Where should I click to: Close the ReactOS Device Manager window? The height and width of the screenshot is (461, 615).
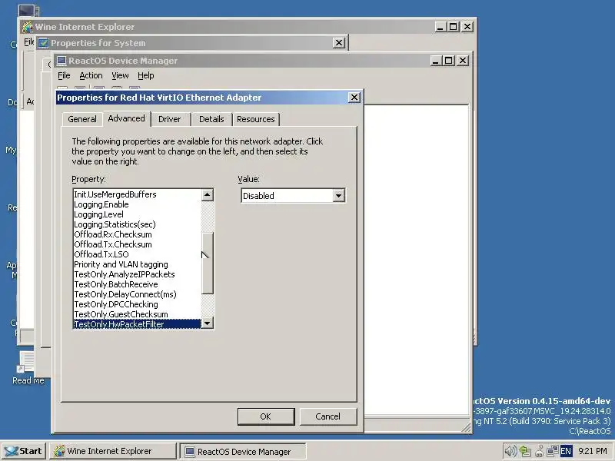(x=463, y=61)
